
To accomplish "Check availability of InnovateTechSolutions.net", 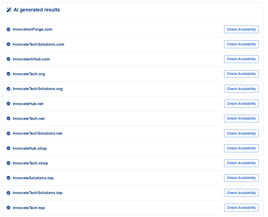I will (x=241, y=133).
